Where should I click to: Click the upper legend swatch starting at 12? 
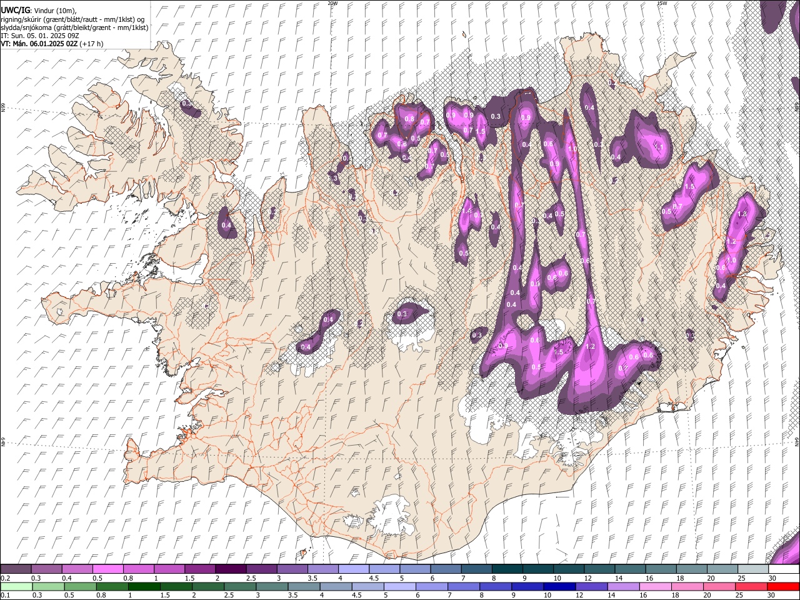(x=599, y=569)
